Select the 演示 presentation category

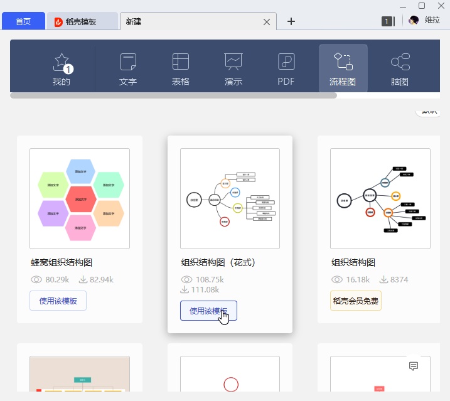[x=233, y=70]
